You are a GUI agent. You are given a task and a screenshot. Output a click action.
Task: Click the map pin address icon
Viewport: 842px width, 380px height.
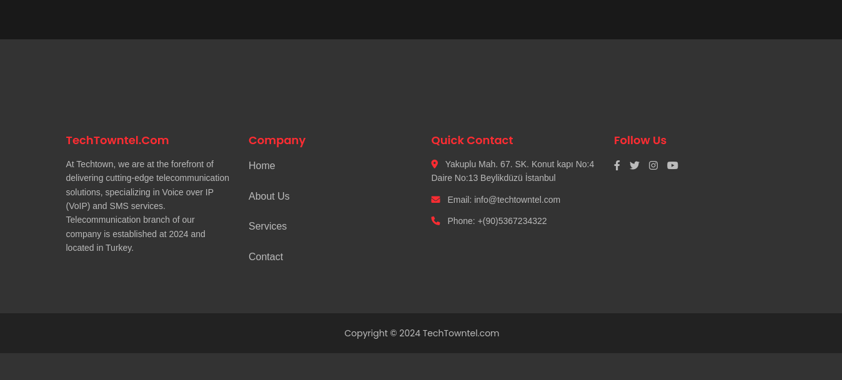point(435,164)
